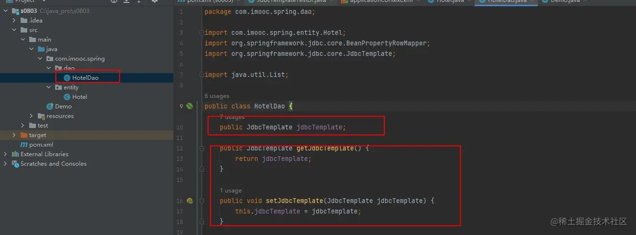Viewport: 636px width, 235px height.
Task: Click line number 10 in gutter
Action: (x=180, y=127)
